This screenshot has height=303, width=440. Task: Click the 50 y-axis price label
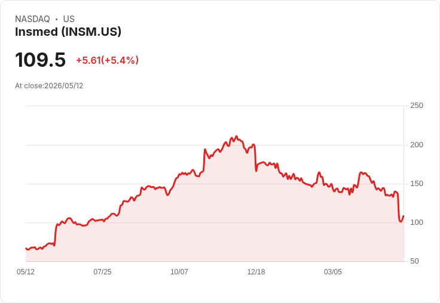click(x=414, y=261)
